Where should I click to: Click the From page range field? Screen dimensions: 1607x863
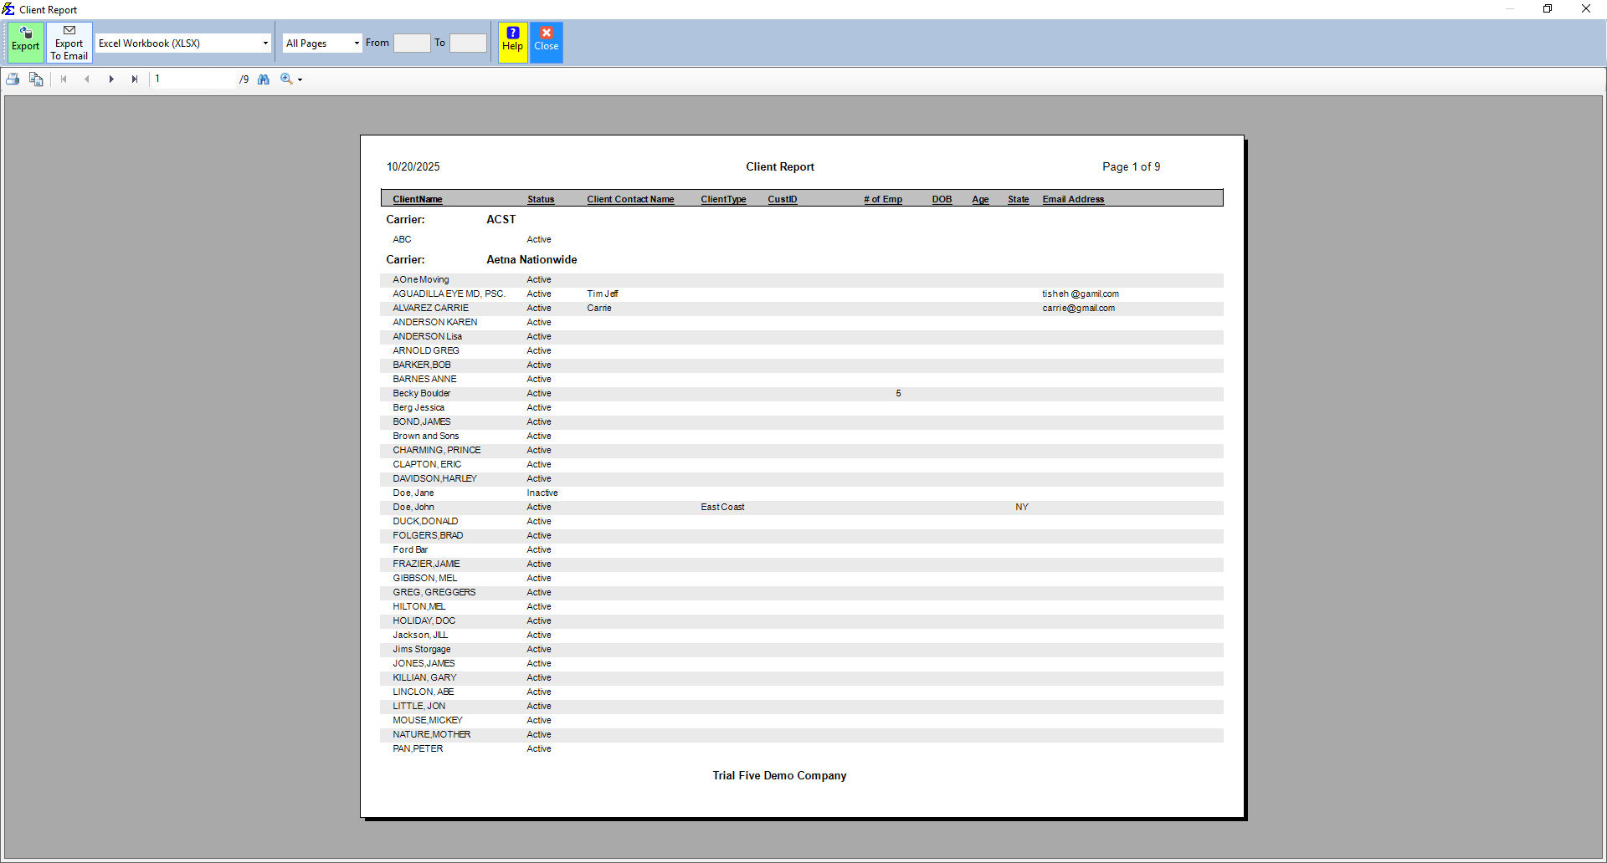[x=412, y=42]
